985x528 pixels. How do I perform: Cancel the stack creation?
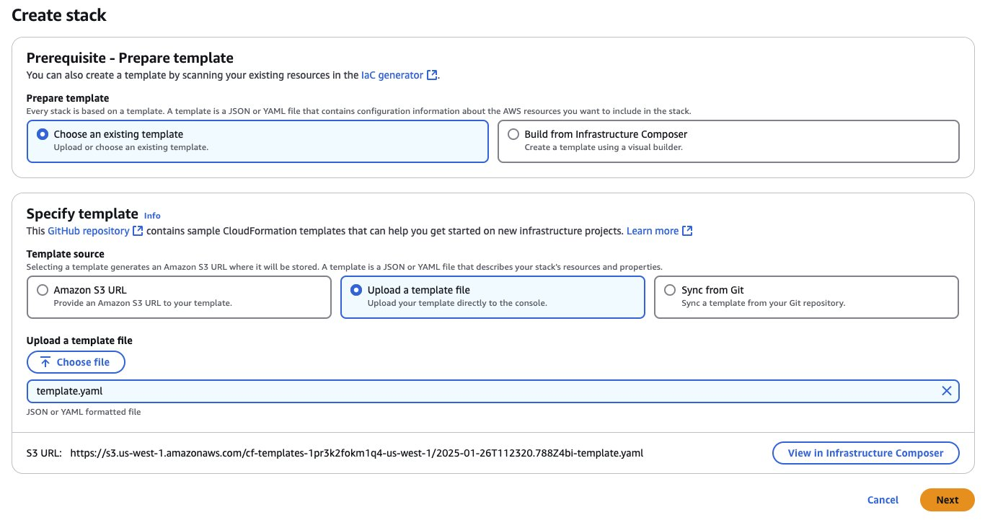(x=883, y=500)
